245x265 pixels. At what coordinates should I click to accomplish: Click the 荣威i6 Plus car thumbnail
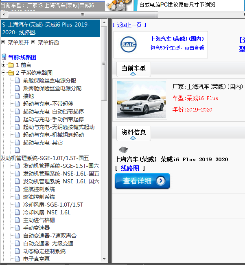pos(142,100)
